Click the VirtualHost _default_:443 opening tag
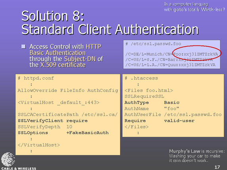This screenshot has height=170, width=227. pos(59,102)
